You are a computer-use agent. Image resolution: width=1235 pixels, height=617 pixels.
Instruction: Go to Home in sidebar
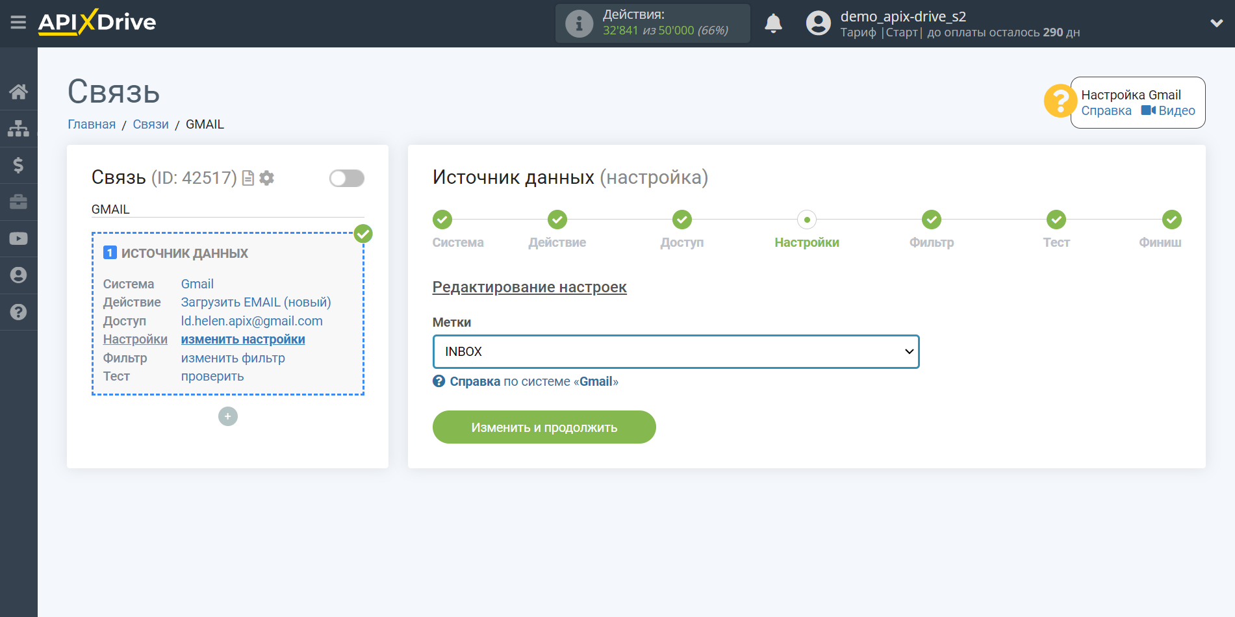[18, 92]
